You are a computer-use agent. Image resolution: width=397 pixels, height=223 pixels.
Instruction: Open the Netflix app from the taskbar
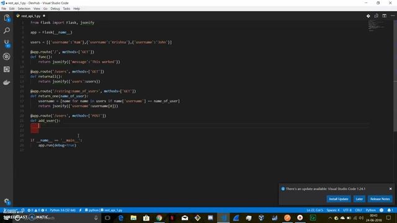tap(172, 217)
